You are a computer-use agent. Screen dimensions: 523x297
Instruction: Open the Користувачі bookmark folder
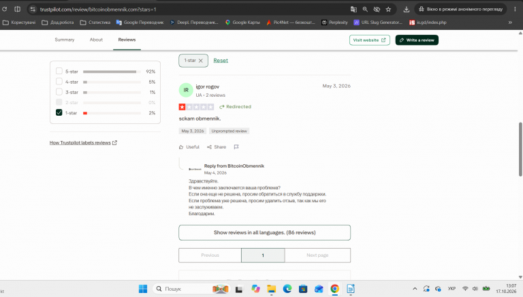click(19, 22)
